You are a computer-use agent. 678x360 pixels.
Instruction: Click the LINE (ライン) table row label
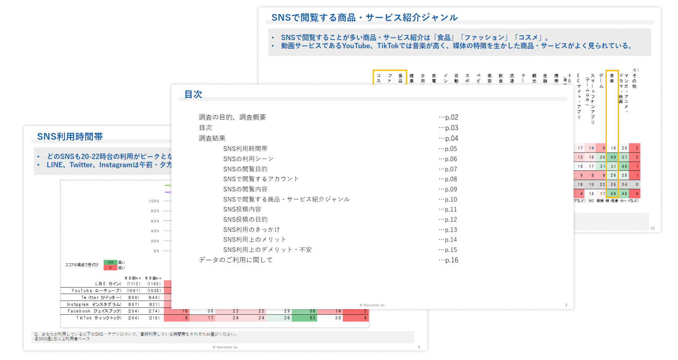coord(108,284)
